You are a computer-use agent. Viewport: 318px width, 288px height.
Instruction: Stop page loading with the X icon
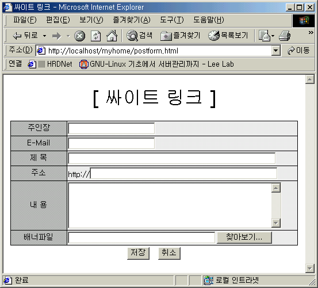(x=80, y=36)
